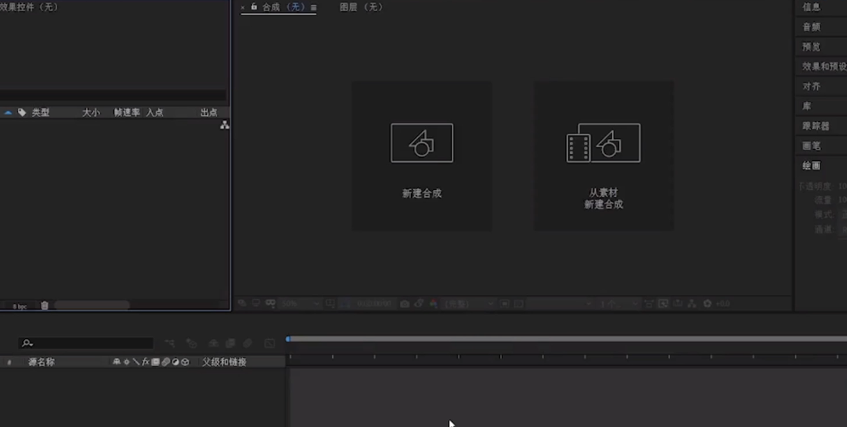Click the shy layer switch column icon
The height and width of the screenshot is (427, 847).
(117, 362)
